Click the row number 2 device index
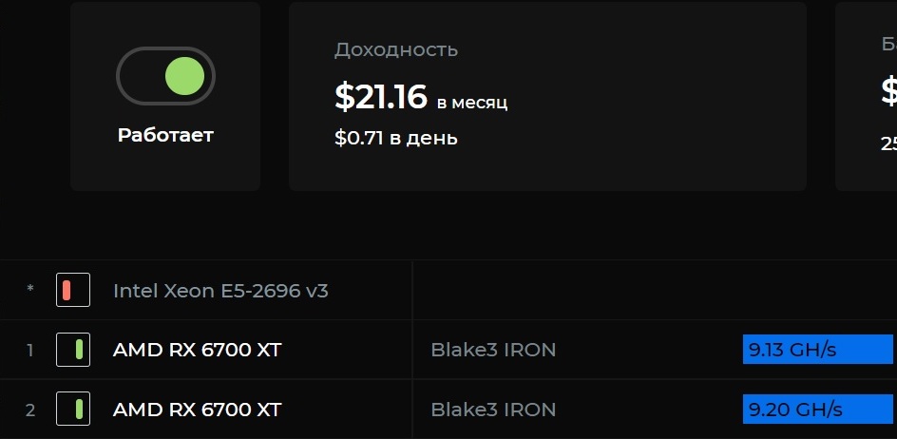This screenshot has height=439, width=897. [30, 410]
